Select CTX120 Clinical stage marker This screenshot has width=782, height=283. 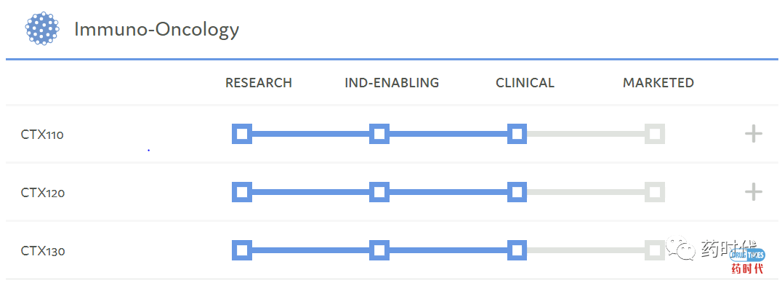[x=517, y=192]
